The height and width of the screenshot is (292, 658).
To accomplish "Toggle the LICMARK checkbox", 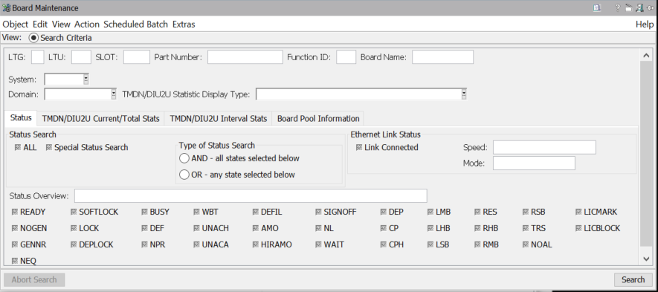I will 578,212.
